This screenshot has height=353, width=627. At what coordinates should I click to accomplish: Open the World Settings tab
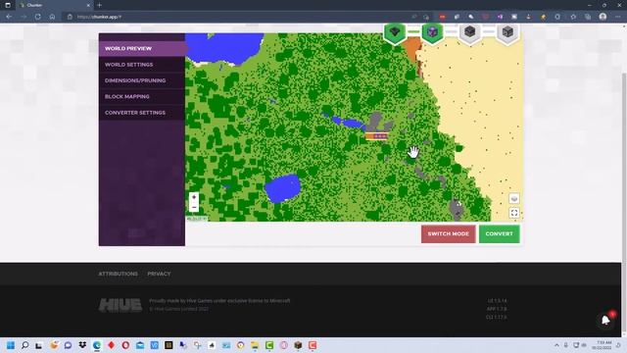click(x=142, y=65)
